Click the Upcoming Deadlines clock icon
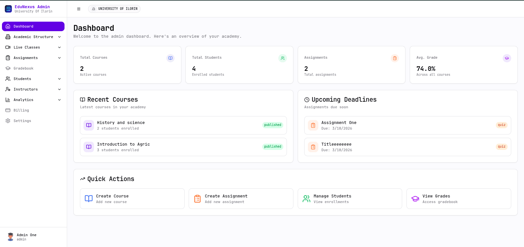Image resolution: width=524 pixels, height=247 pixels. 307,100
